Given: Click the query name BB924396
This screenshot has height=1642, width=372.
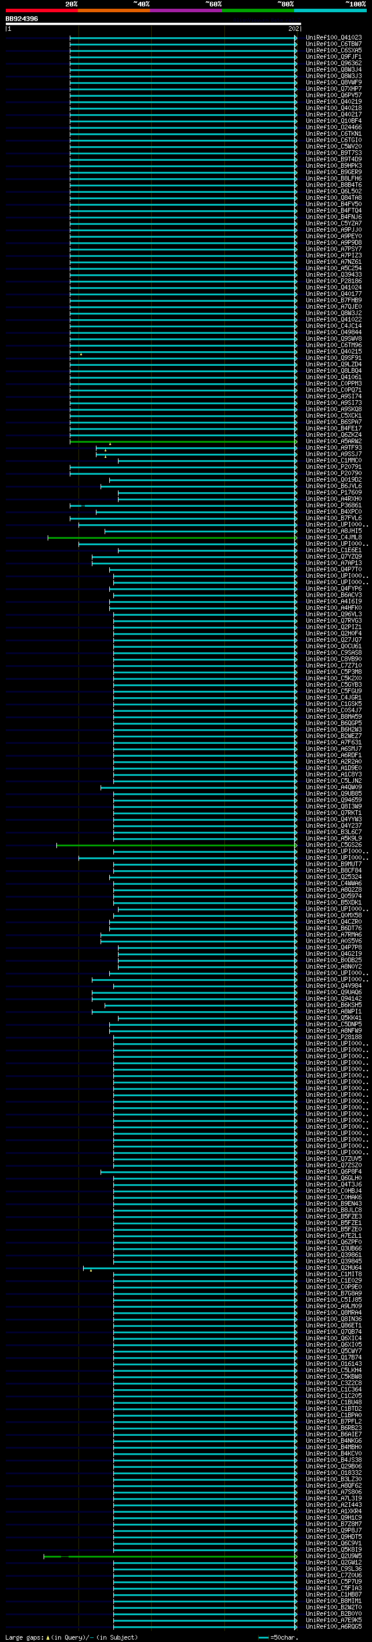Looking at the screenshot, I should coord(22,19).
